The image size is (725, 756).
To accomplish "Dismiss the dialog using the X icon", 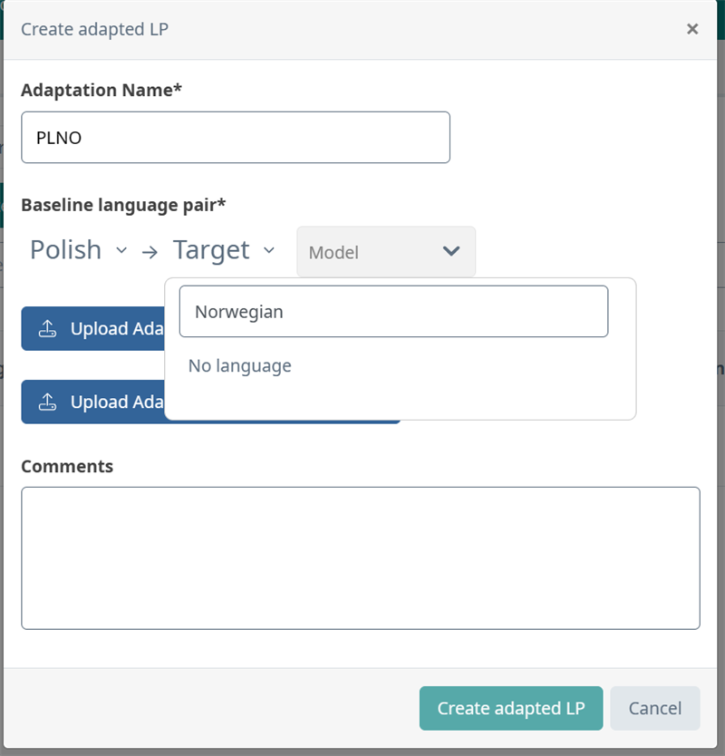I will [692, 28].
